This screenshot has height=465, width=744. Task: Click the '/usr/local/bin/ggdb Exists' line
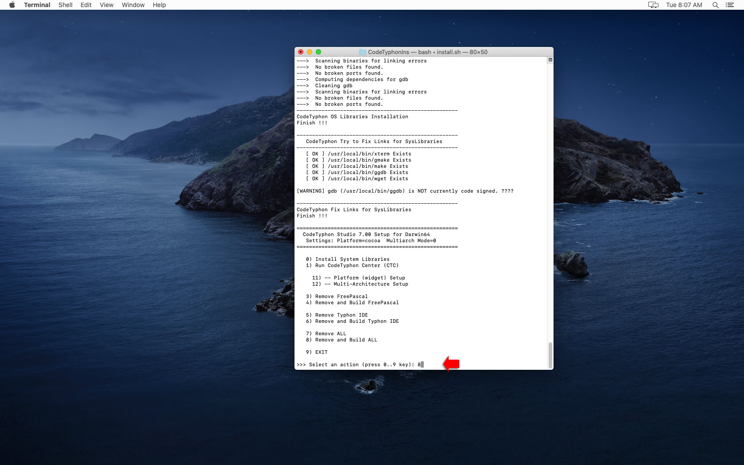(x=357, y=172)
